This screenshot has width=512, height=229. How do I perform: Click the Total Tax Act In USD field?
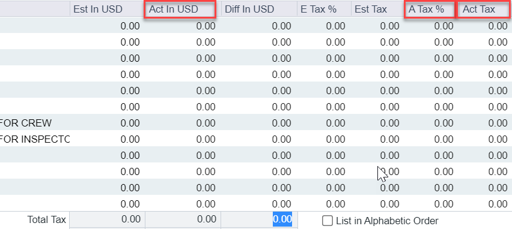[183, 219]
